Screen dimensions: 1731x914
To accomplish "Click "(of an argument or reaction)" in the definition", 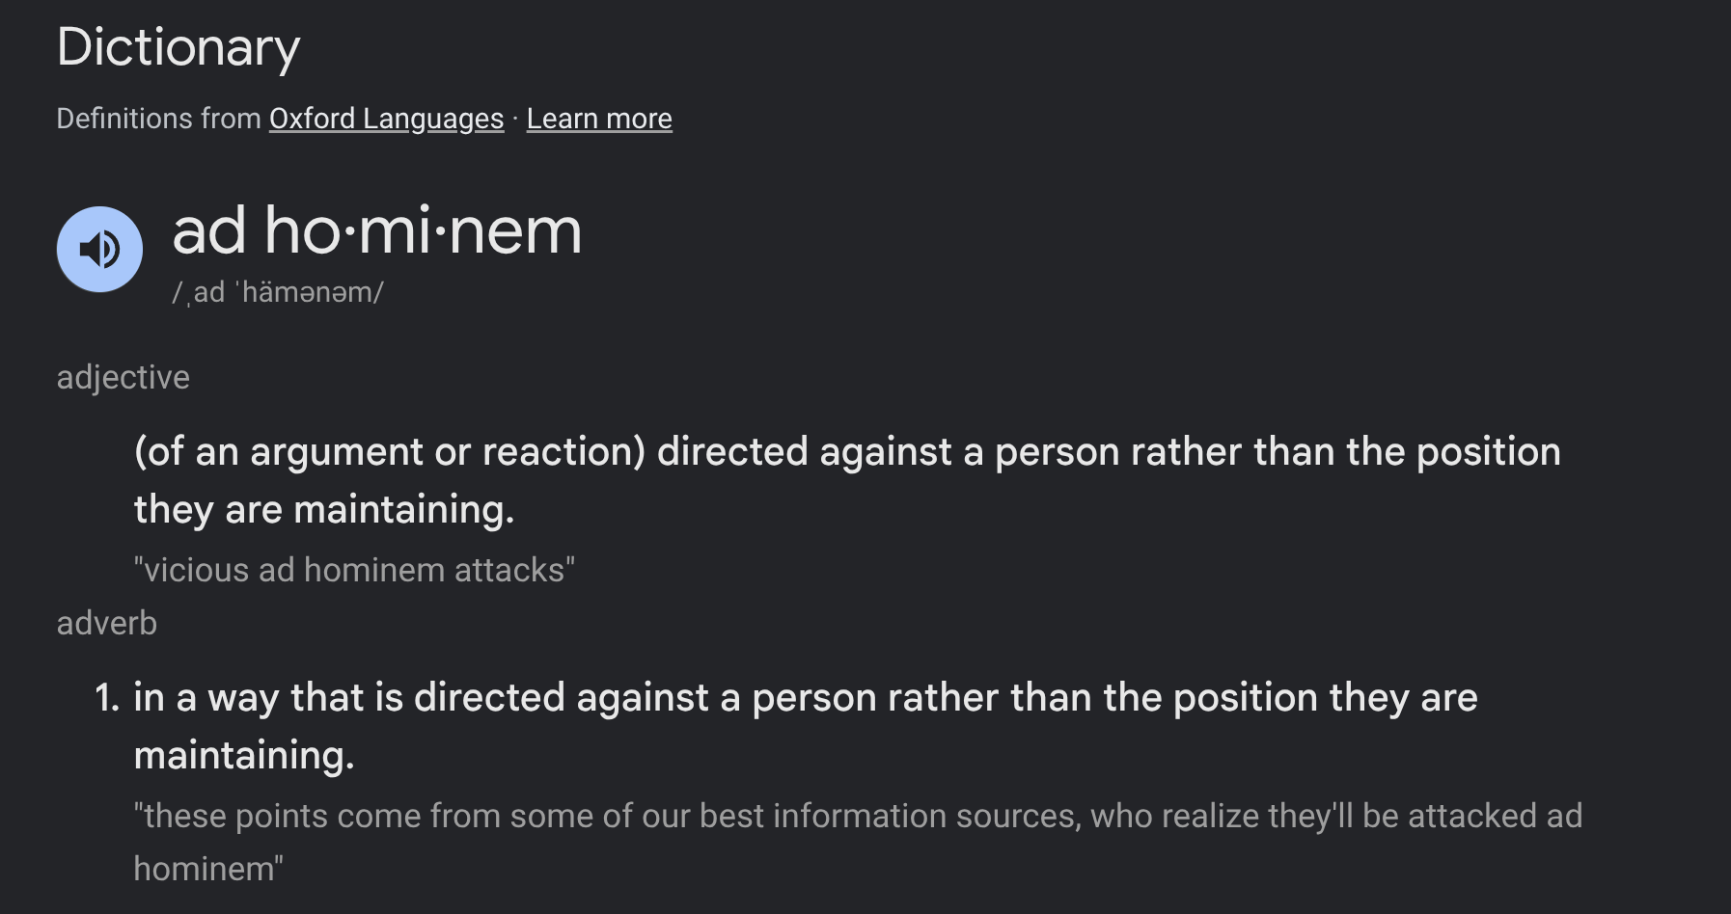I will (x=390, y=452).
